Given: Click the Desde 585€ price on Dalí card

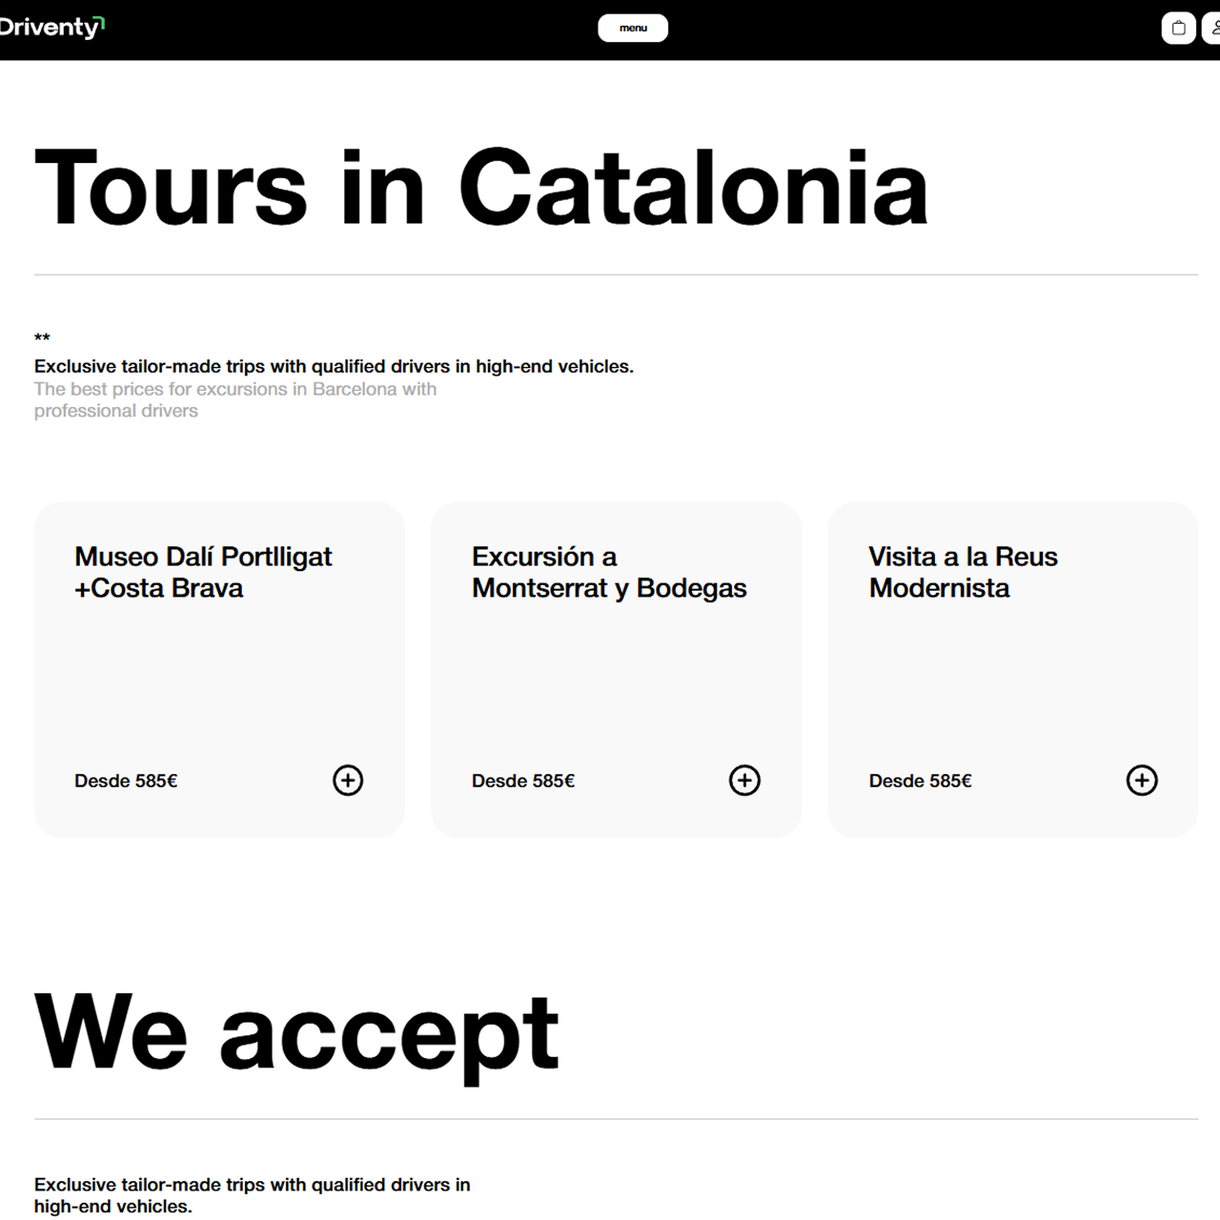Looking at the screenshot, I should 126,781.
